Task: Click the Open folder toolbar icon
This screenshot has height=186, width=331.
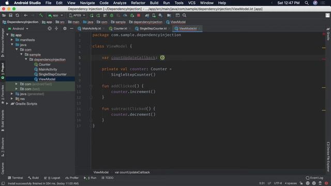Action: pyautogui.click(x=4, y=16)
